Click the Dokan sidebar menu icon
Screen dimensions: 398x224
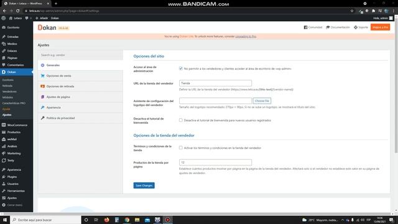coord(4,72)
